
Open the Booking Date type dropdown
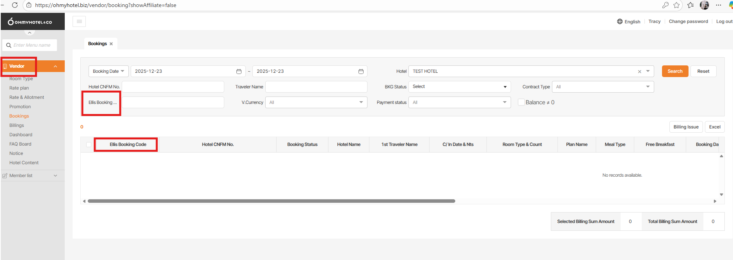coord(108,71)
